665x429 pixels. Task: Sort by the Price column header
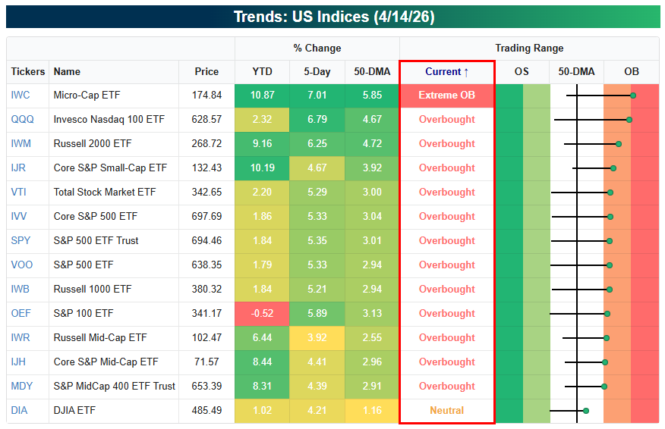click(206, 71)
